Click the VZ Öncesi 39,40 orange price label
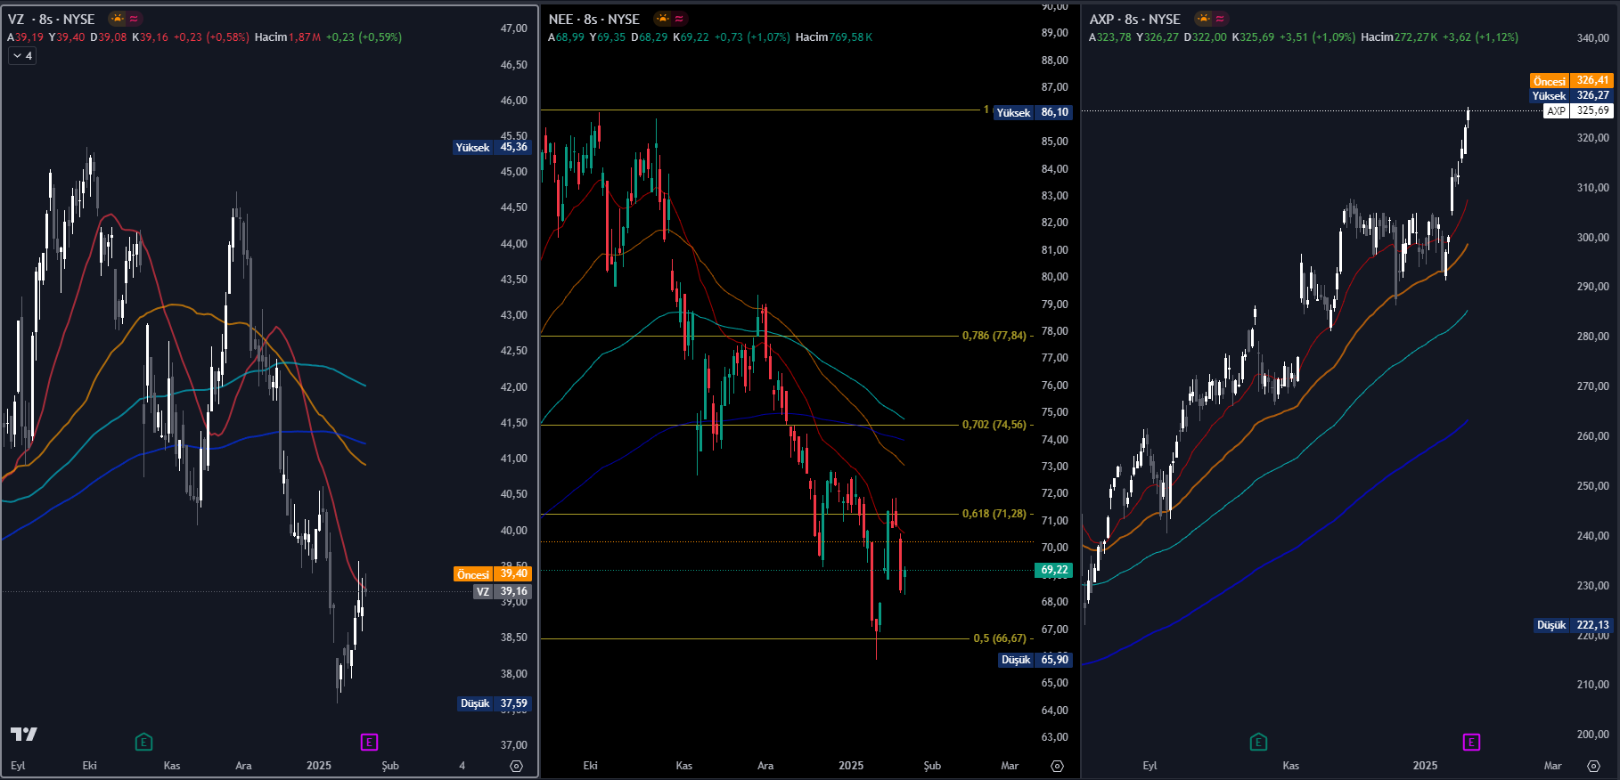This screenshot has height=780, width=1620. pos(492,574)
